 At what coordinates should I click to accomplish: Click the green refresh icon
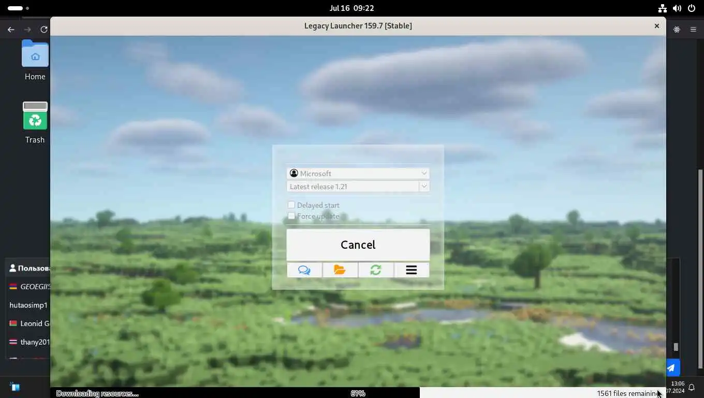point(376,270)
